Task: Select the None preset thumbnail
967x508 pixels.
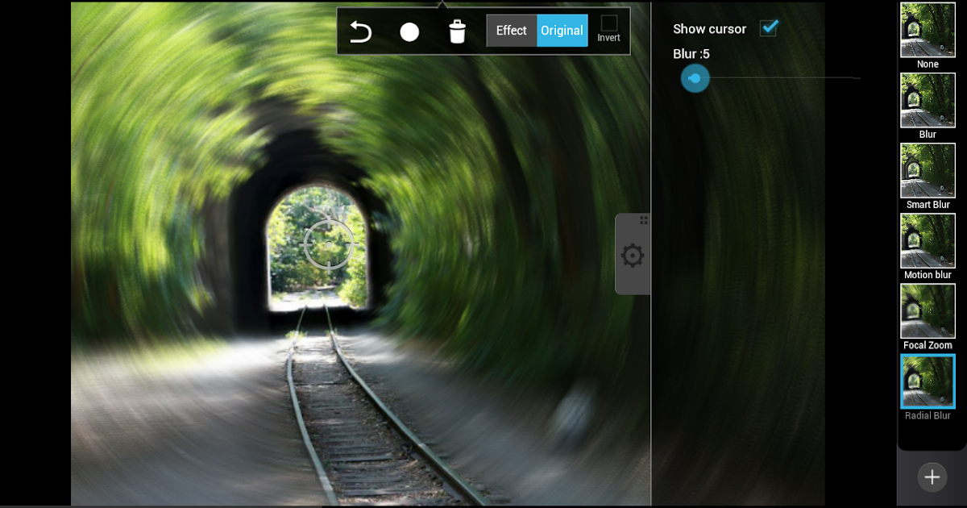Action: click(928, 31)
